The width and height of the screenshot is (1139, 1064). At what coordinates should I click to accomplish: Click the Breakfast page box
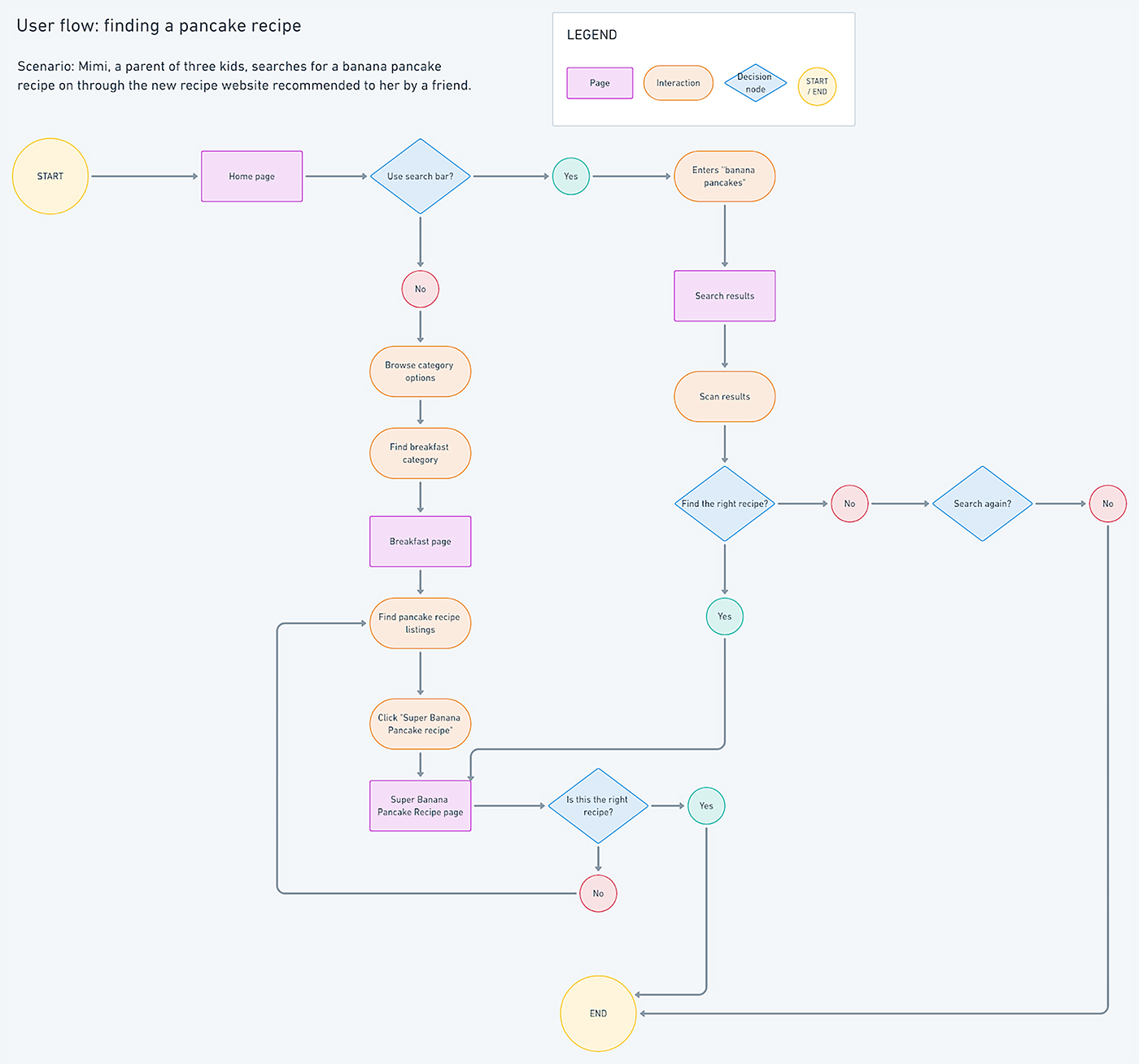(x=420, y=542)
